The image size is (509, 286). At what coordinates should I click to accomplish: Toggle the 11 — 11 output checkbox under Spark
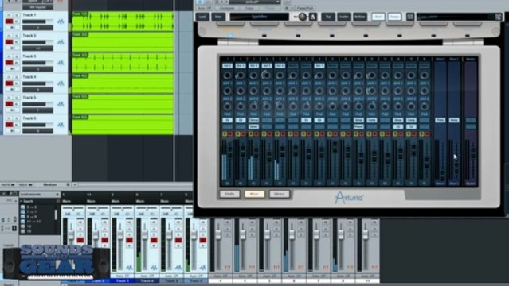(x=23, y=222)
